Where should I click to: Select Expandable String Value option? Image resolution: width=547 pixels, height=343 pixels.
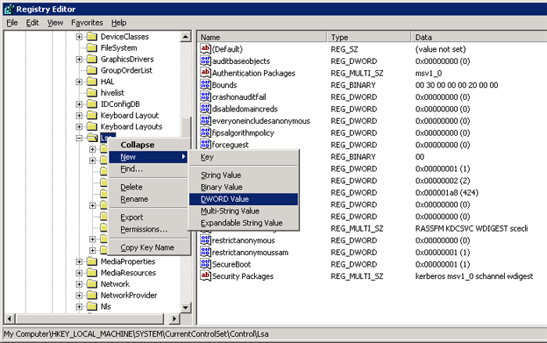(x=244, y=223)
